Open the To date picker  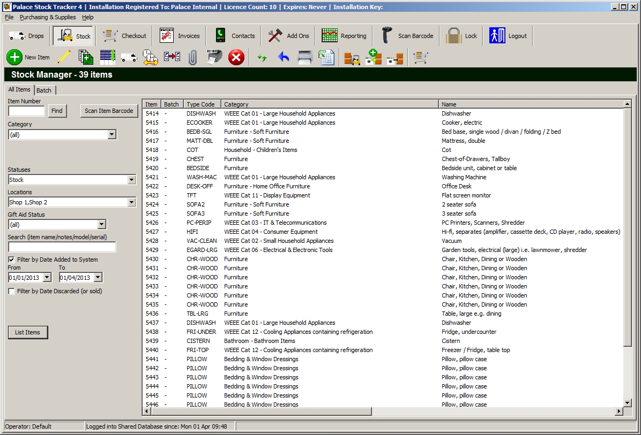point(98,278)
